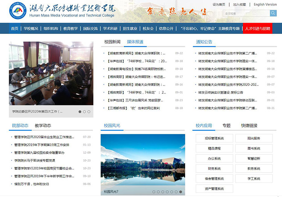Open 校友会 menu item
This screenshot has height=197, width=282.
click(148, 29)
